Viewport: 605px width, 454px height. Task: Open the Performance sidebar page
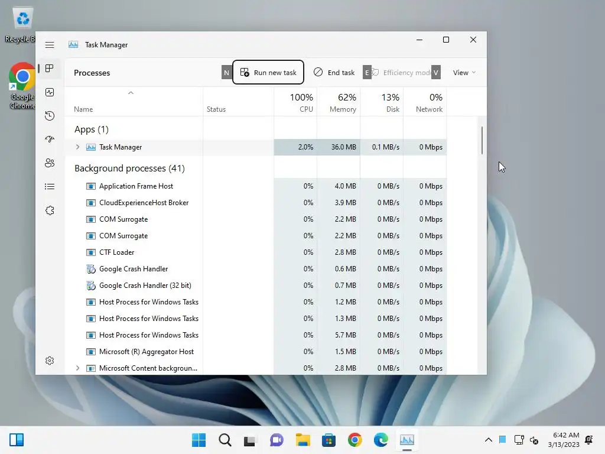[50, 92]
